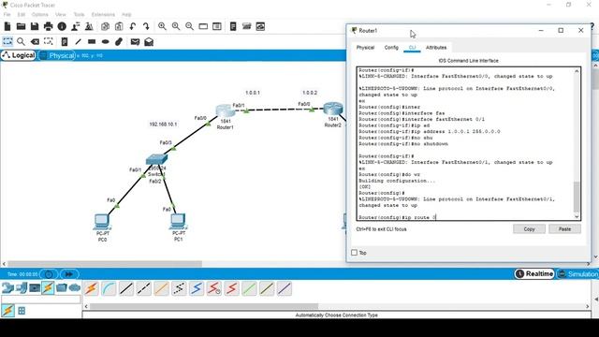Open the Options menu
599x337 pixels.
(x=39, y=15)
